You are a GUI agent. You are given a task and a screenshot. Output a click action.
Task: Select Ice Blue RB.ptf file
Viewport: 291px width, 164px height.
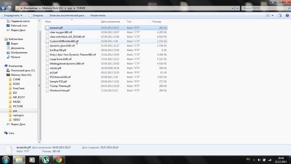(106, 50)
